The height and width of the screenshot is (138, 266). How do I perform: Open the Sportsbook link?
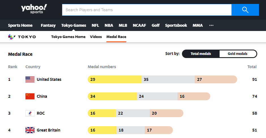click(176, 25)
